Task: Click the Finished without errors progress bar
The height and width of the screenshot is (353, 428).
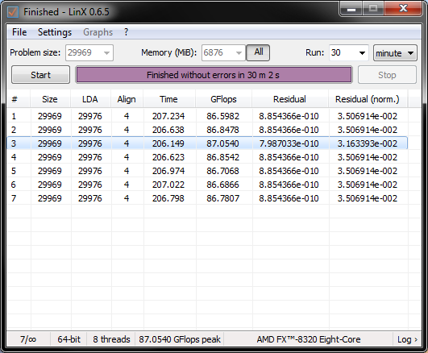Action: click(214, 75)
